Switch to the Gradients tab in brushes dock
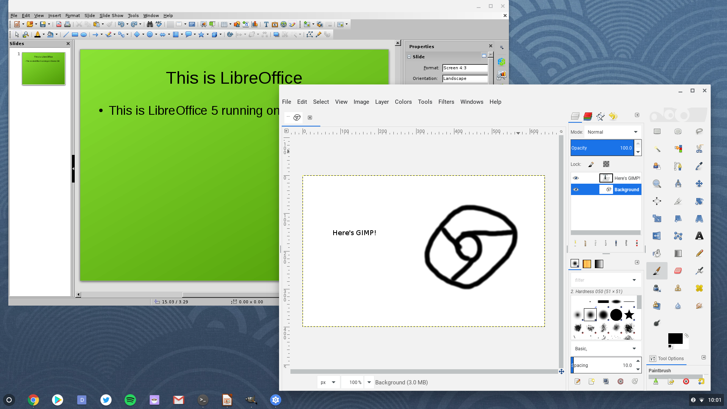 click(599, 264)
